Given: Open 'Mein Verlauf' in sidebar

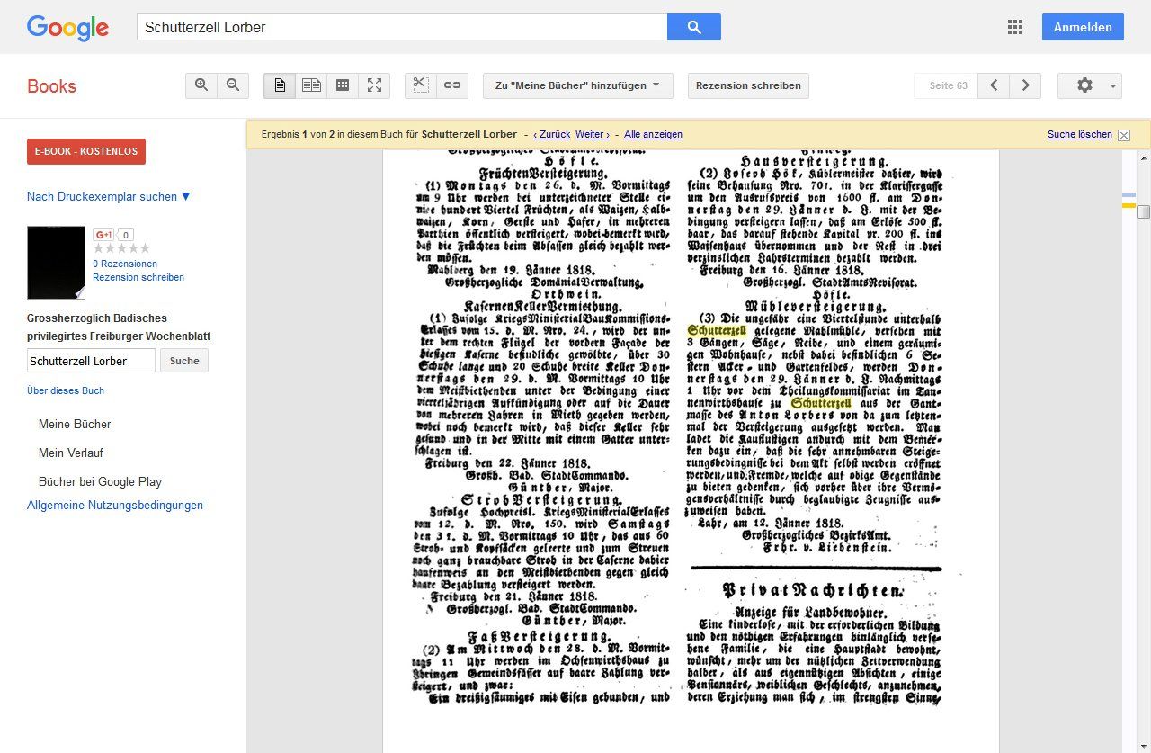Looking at the screenshot, I should point(71,453).
